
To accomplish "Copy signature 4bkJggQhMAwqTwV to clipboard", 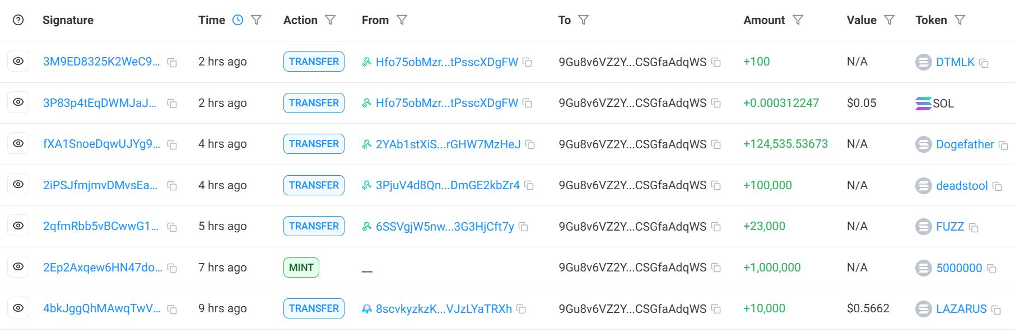I will [x=173, y=309].
